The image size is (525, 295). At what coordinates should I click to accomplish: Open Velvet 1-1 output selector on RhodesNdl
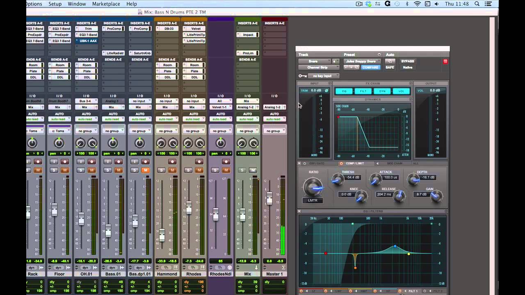point(221,107)
